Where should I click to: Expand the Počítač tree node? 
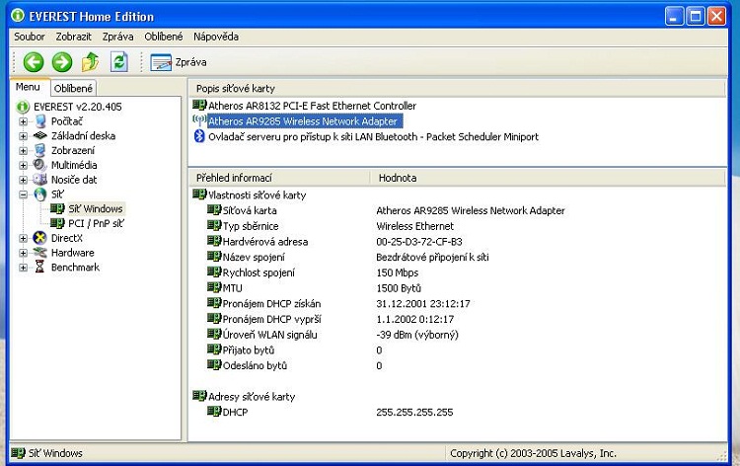pos(24,121)
